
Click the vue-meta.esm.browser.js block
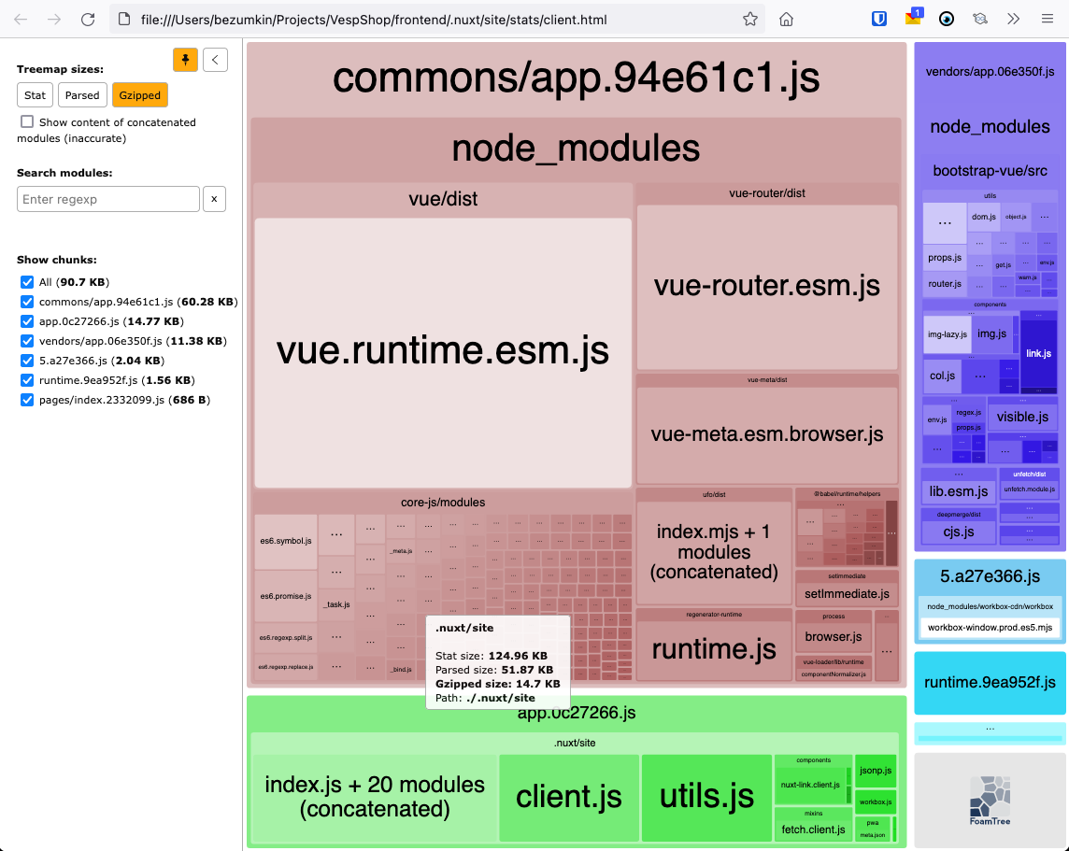pyautogui.click(x=767, y=434)
